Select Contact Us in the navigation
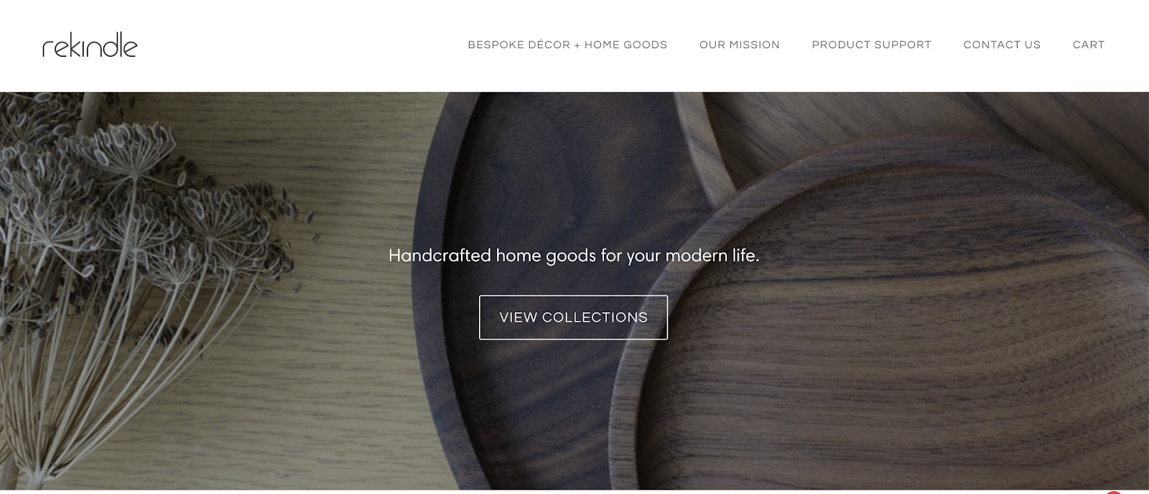 click(x=1002, y=45)
